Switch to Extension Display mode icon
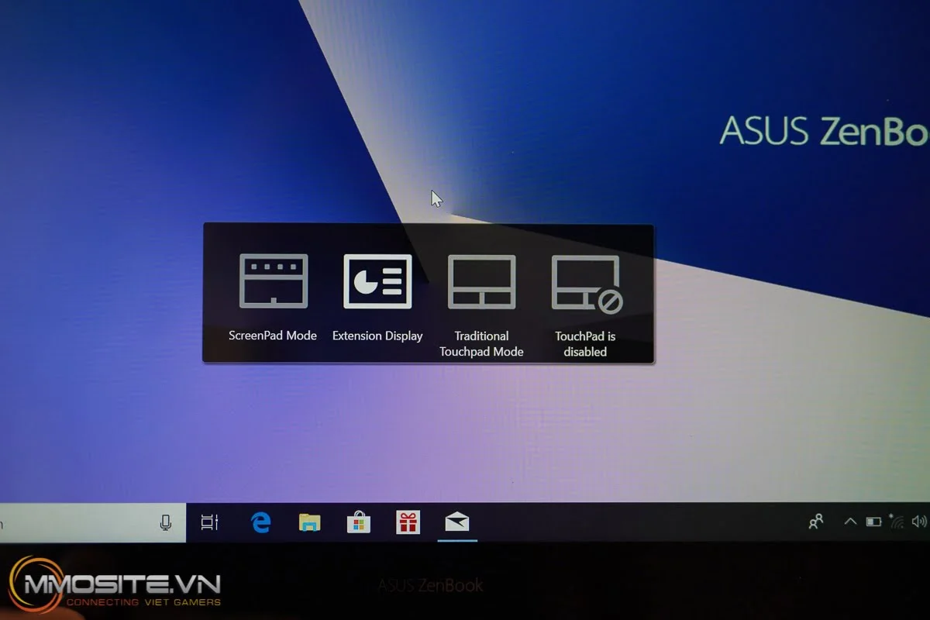Image resolution: width=930 pixels, height=620 pixels. pos(377,281)
